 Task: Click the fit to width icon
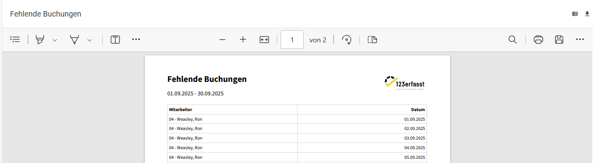point(264,40)
